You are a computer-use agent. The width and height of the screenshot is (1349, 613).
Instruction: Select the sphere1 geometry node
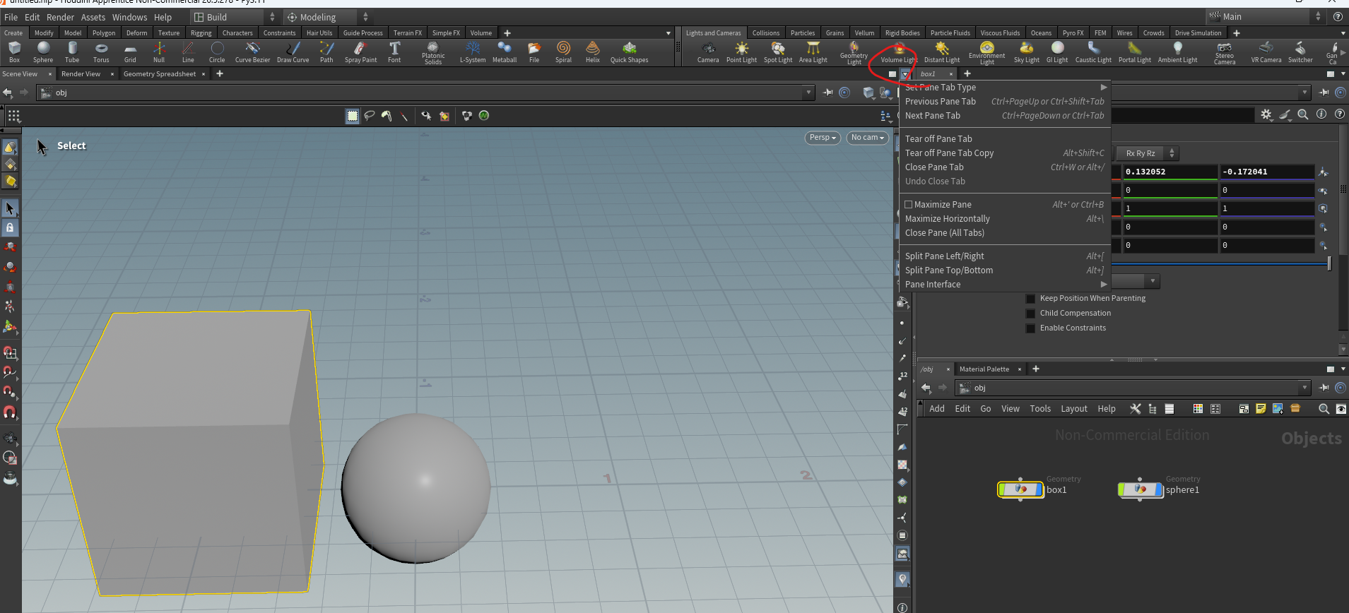pyautogui.click(x=1140, y=489)
